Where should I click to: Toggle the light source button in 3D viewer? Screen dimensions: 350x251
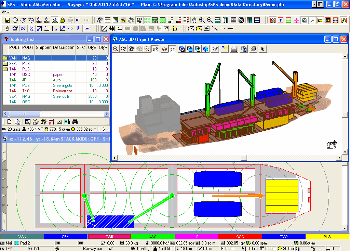click(x=224, y=49)
